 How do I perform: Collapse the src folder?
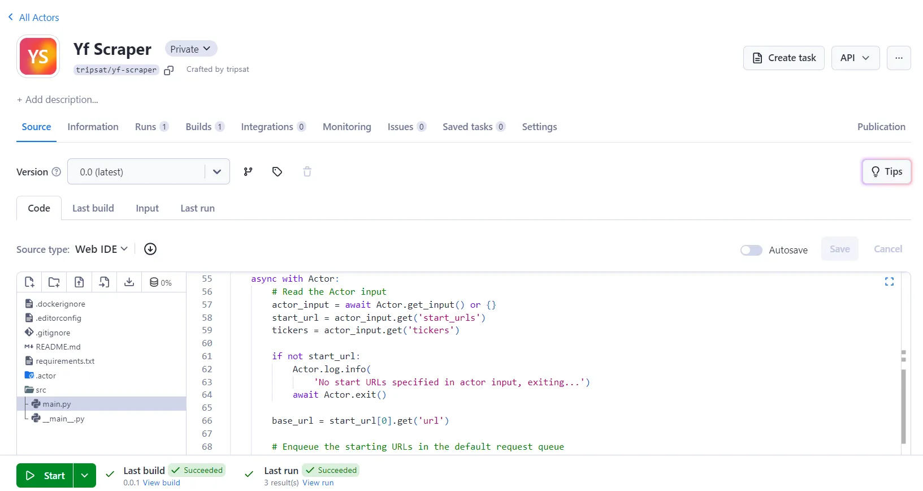click(x=35, y=390)
